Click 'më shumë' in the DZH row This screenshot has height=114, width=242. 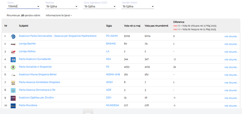(232, 98)
